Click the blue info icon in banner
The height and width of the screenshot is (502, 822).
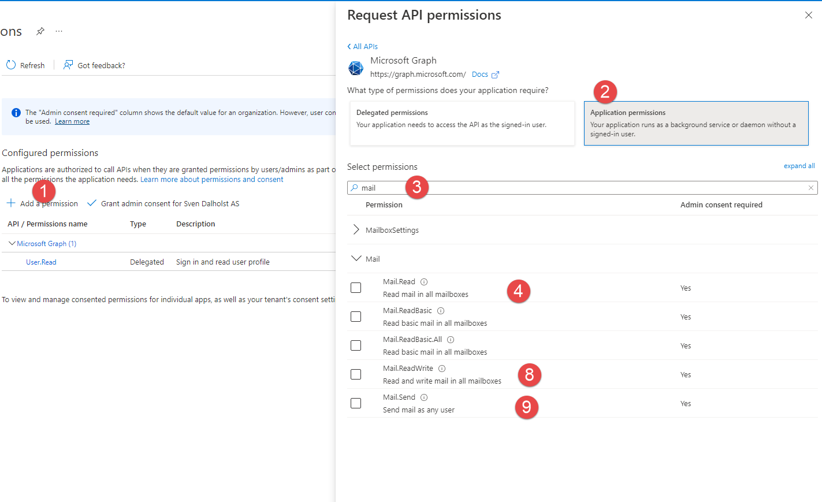16,113
